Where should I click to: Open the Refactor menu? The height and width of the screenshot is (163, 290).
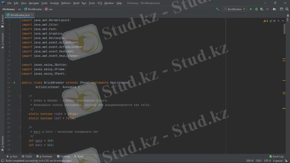tap(66, 3)
